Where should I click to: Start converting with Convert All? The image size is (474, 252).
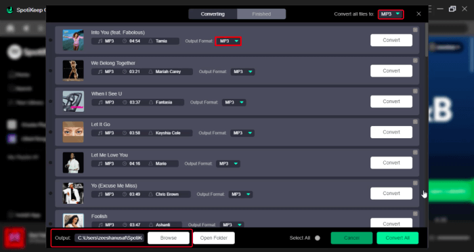(x=397, y=238)
